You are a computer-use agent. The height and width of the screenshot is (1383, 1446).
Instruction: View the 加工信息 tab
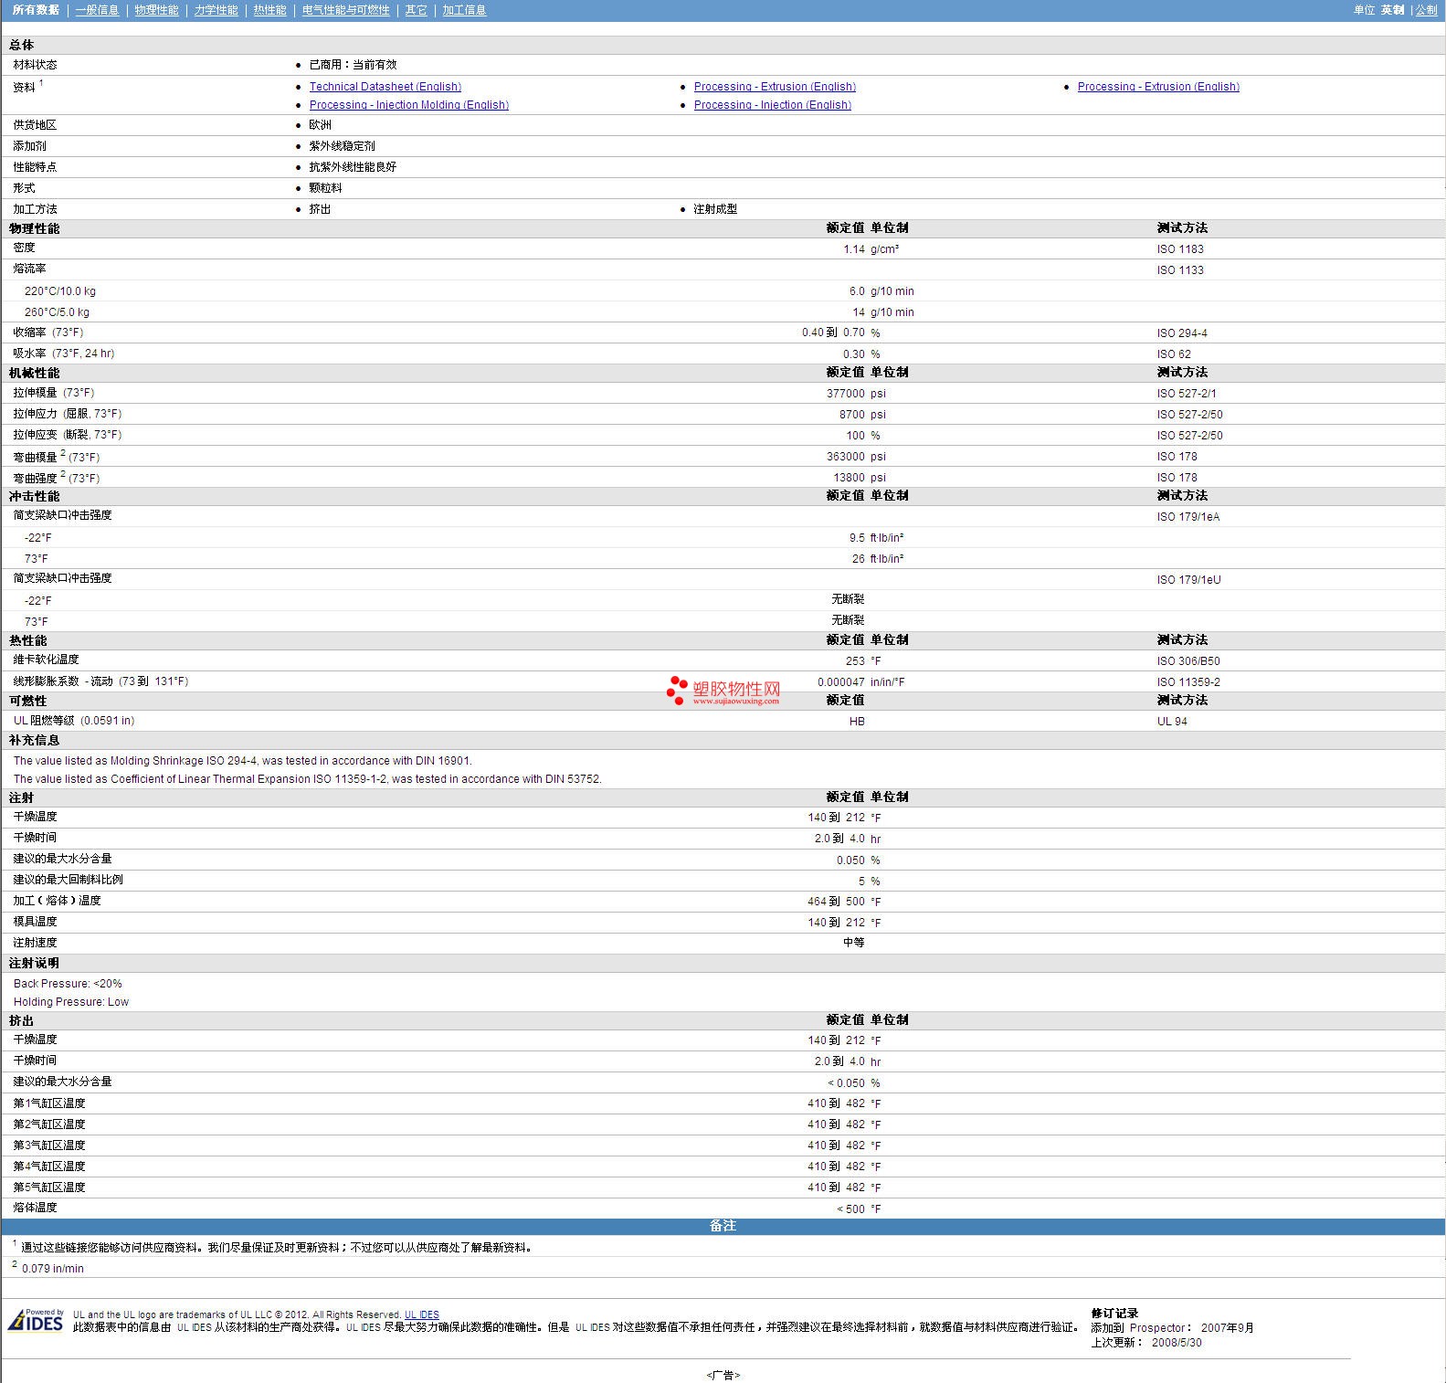464,10
